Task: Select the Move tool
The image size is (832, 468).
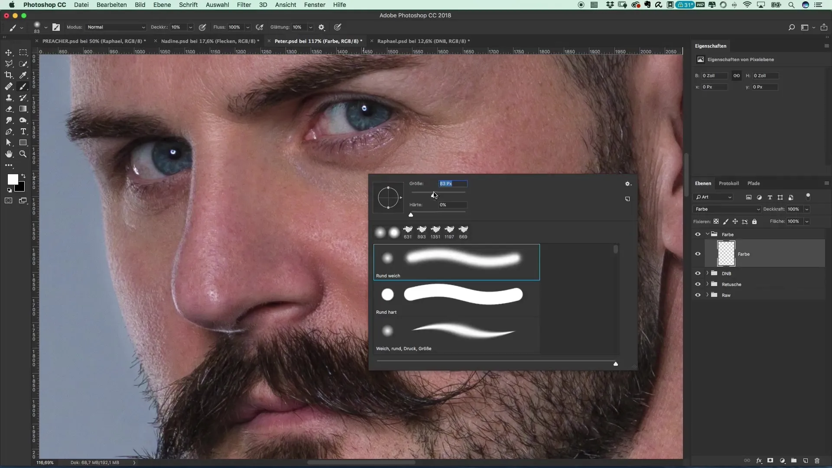Action: (x=9, y=52)
